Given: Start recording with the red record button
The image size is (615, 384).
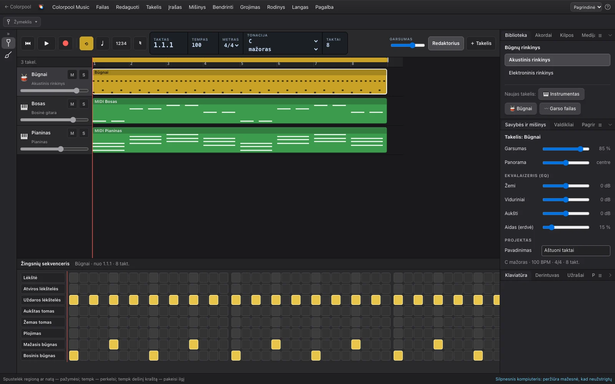Looking at the screenshot, I should [65, 43].
